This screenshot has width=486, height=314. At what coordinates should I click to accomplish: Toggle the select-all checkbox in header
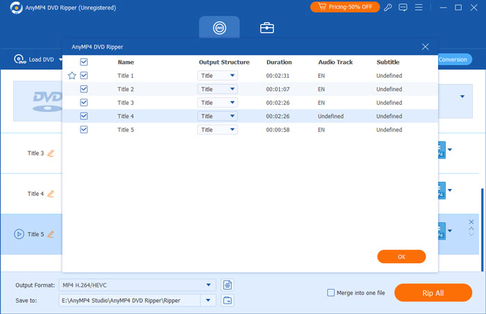(84, 62)
